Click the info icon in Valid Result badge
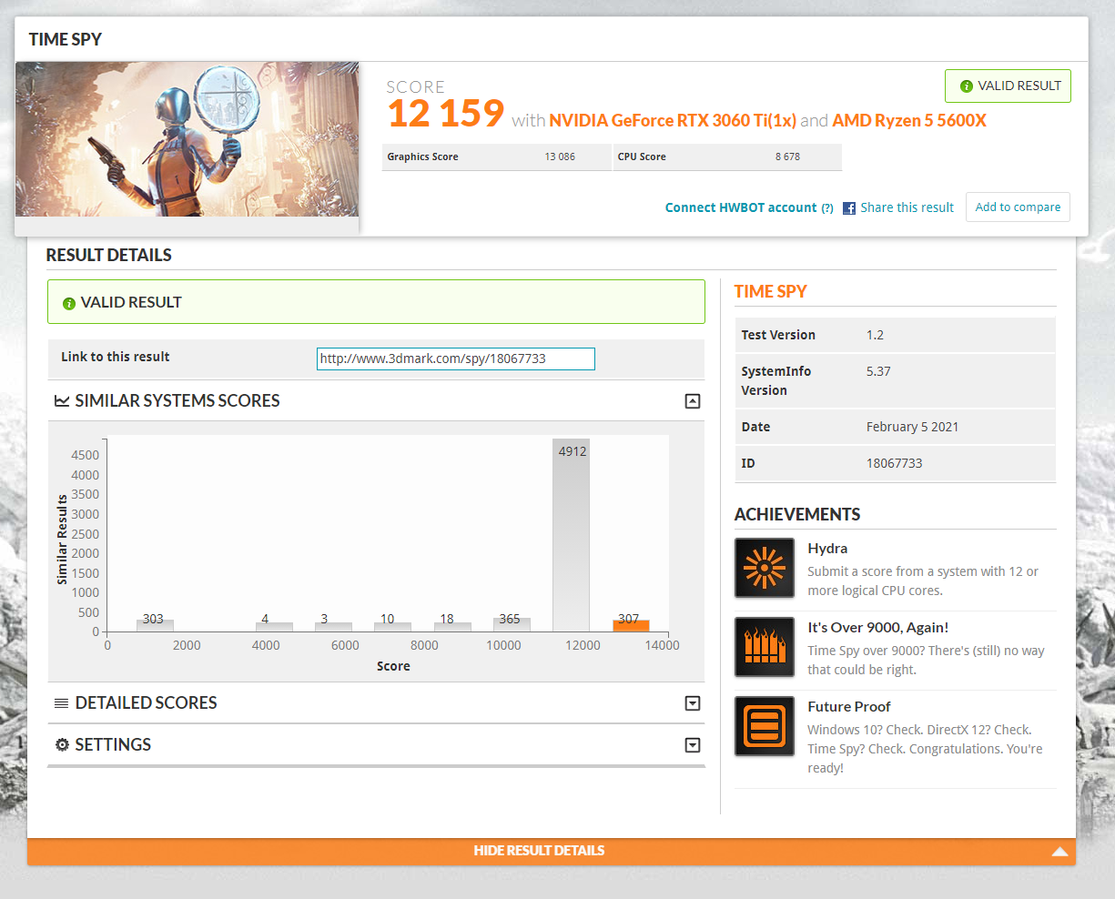This screenshot has height=899, width=1115. [x=967, y=86]
